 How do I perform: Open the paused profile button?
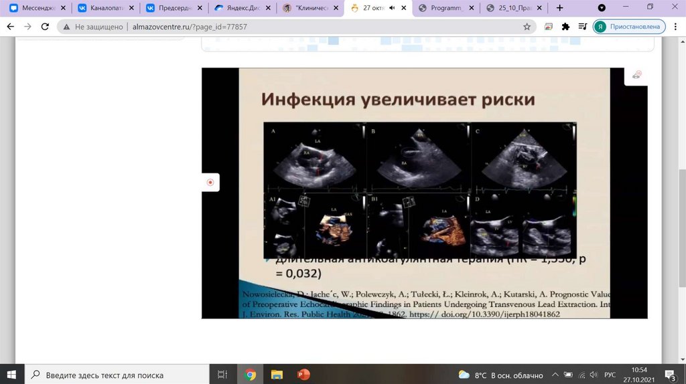[629, 27]
